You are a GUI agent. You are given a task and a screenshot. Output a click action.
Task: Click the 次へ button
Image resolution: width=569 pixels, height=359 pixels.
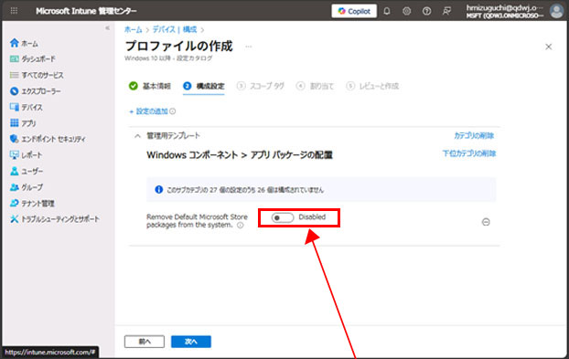click(x=191, y=342)
